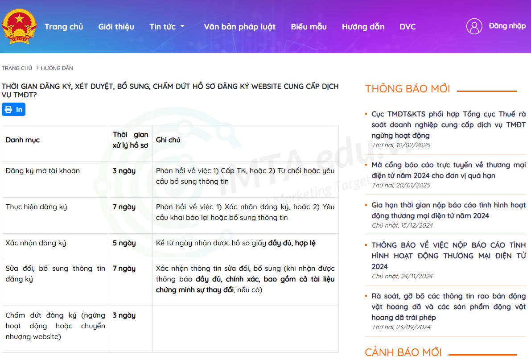Screen dimensions: 531x360
Task: Select the Thực hiện đăng ký cell
Action: [55, 215]
